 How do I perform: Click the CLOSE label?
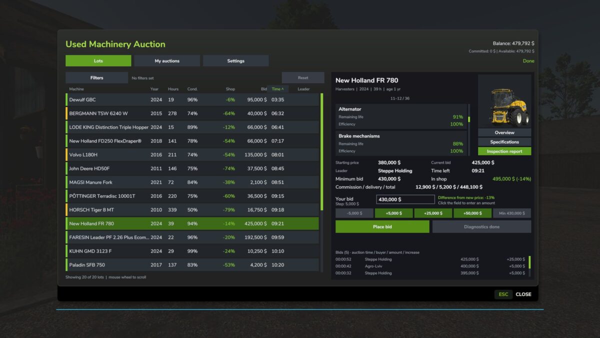click(523, 294)
